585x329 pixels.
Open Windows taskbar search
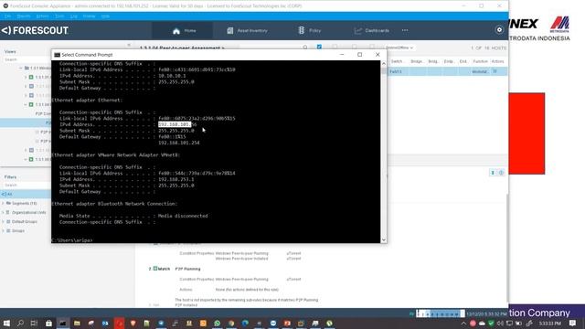coord(20,323)
